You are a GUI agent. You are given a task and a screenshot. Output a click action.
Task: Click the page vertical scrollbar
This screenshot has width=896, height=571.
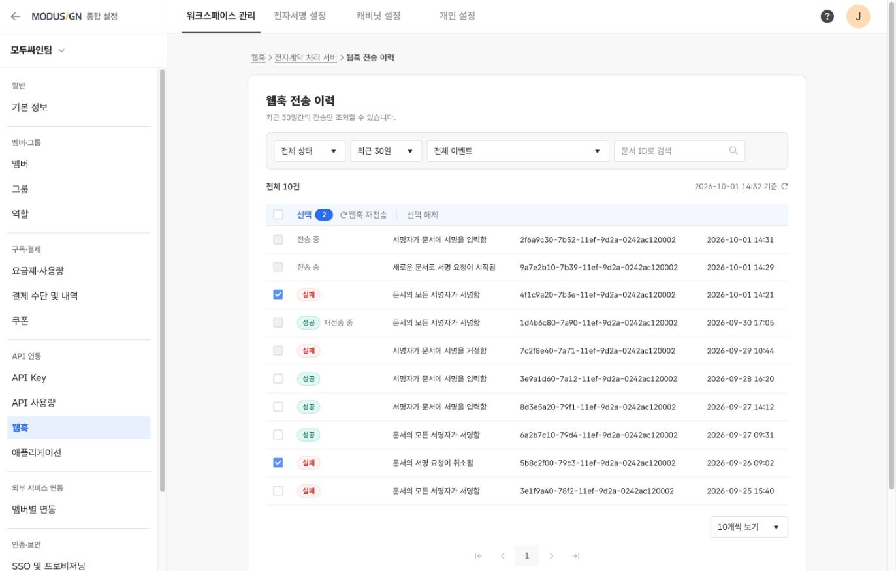(892, 245)
